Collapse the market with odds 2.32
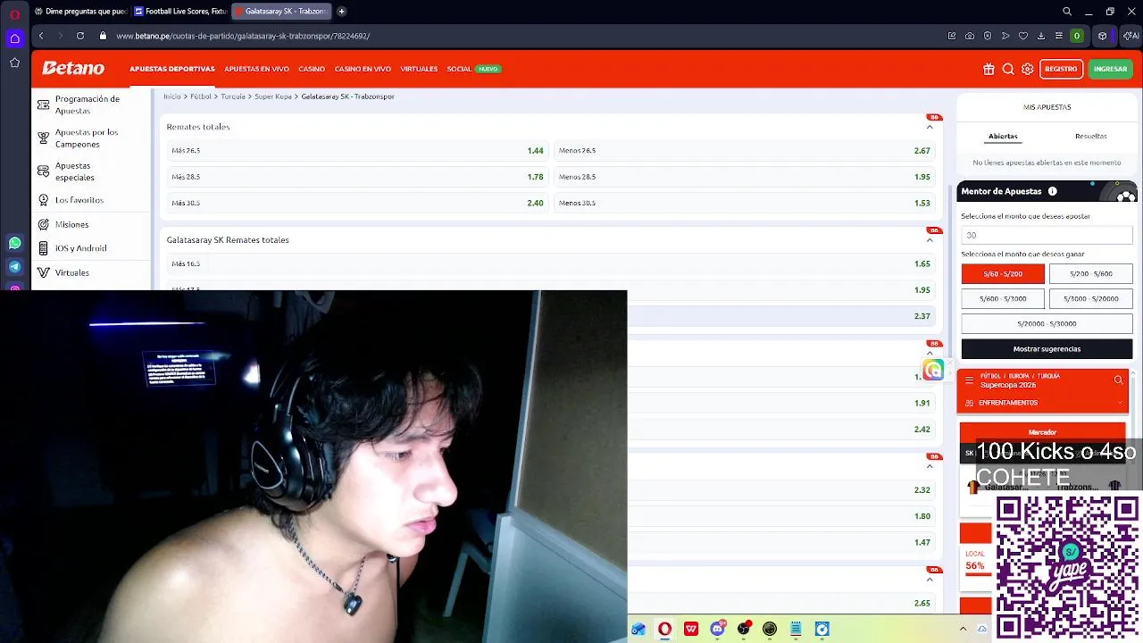This screenshot has width=1143, height=643. click(x=930, y=466)
